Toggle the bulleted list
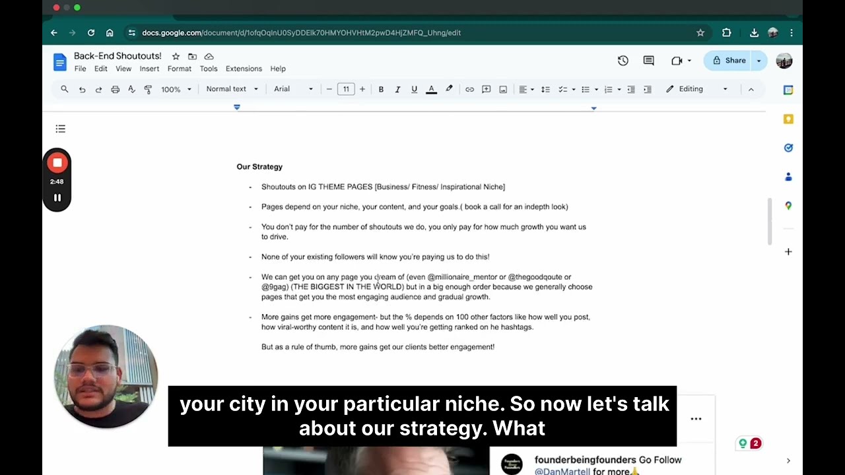 [x=585, y=89]
